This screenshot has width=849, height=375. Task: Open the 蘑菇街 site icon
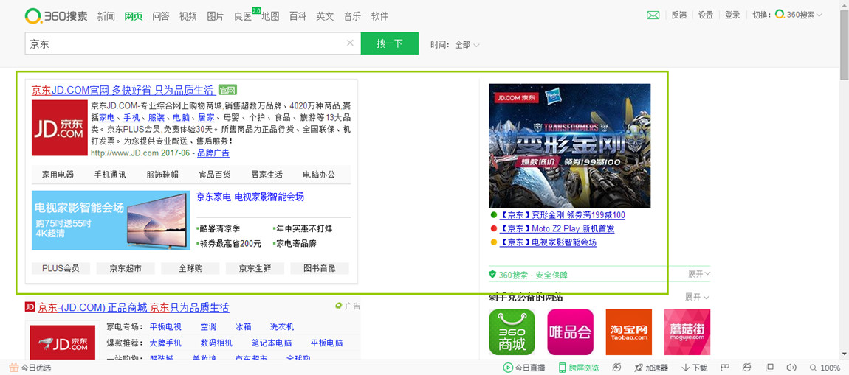tap(687, 332)
